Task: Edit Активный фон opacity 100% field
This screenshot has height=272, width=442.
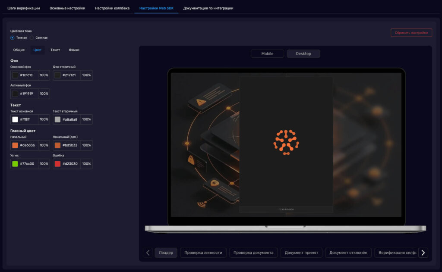Action: 44,94
